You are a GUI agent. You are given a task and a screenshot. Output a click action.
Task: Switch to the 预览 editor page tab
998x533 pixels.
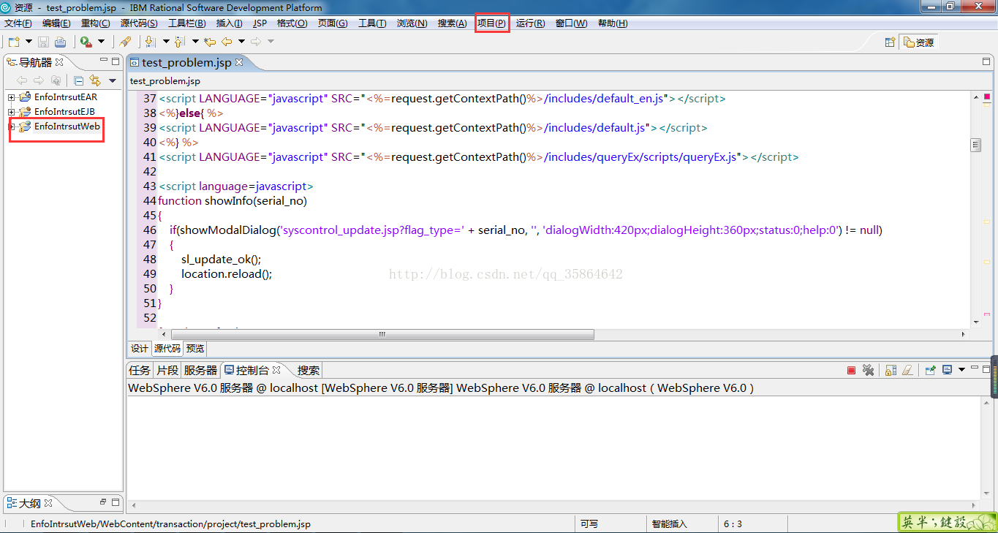point(195,349)
